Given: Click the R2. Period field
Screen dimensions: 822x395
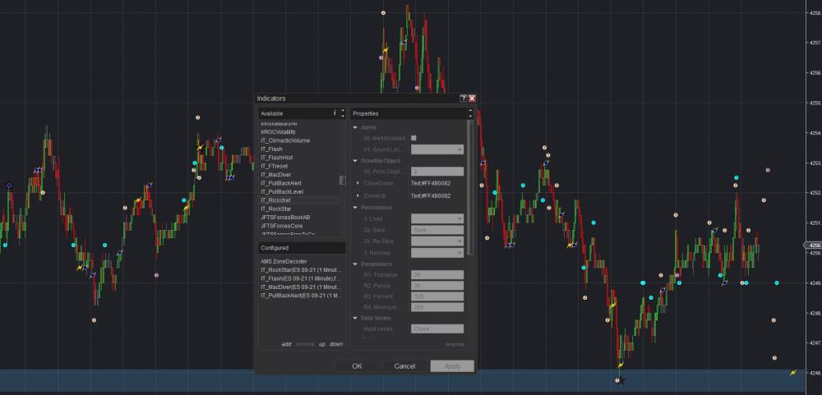Looking at the screenshot, I should point(437,286).
